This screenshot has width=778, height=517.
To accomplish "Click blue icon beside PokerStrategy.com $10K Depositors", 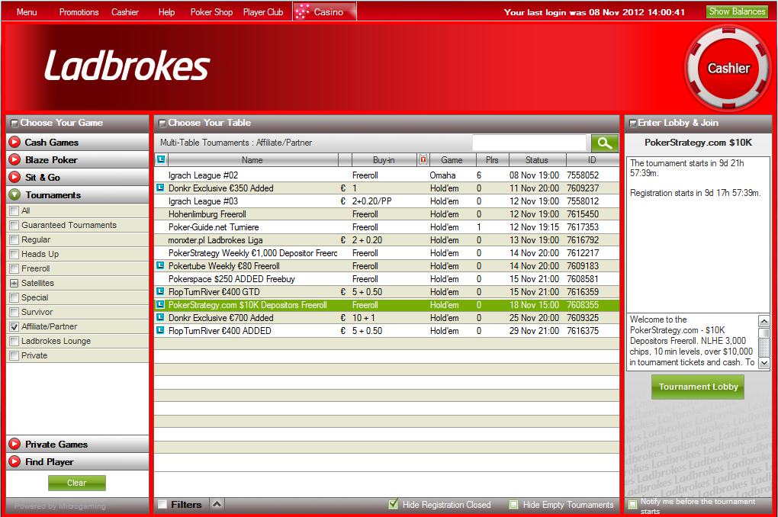I will click(x=160, y=305).
